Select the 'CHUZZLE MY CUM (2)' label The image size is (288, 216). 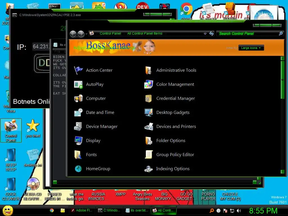(x=230, y=196)
